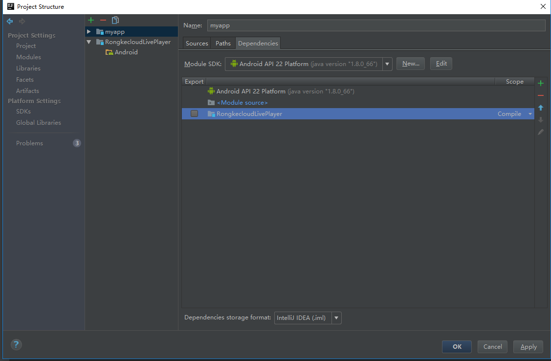
Task: Click the Android facet icon
Action: [110, 52]
